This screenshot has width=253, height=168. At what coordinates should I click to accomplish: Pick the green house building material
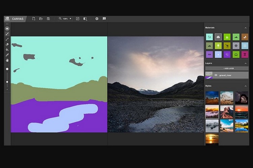pos(236,54)
